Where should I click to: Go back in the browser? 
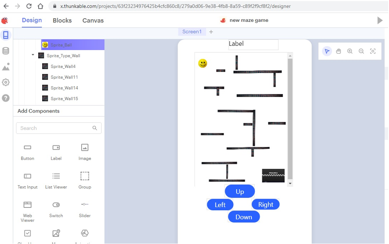(6, 6)
